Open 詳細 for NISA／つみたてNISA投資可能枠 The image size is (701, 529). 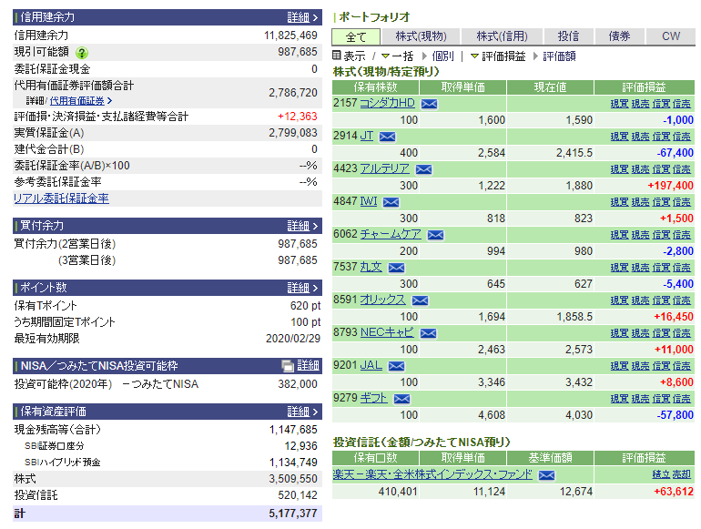coord(308,366)
